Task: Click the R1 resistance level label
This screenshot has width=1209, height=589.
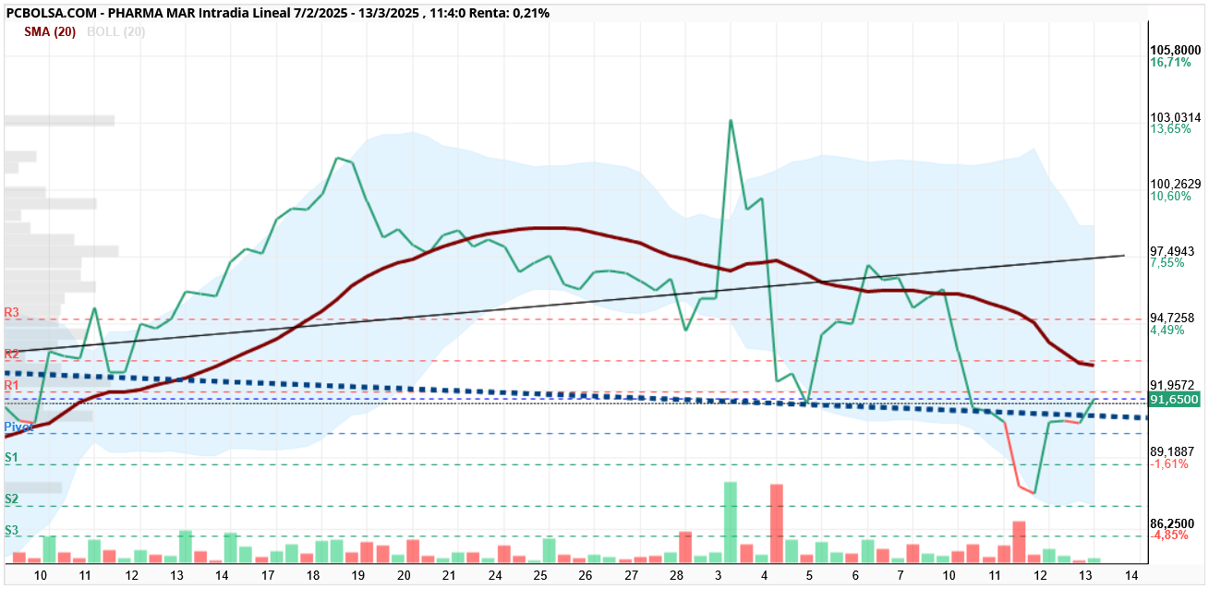Action: [12, 384]
